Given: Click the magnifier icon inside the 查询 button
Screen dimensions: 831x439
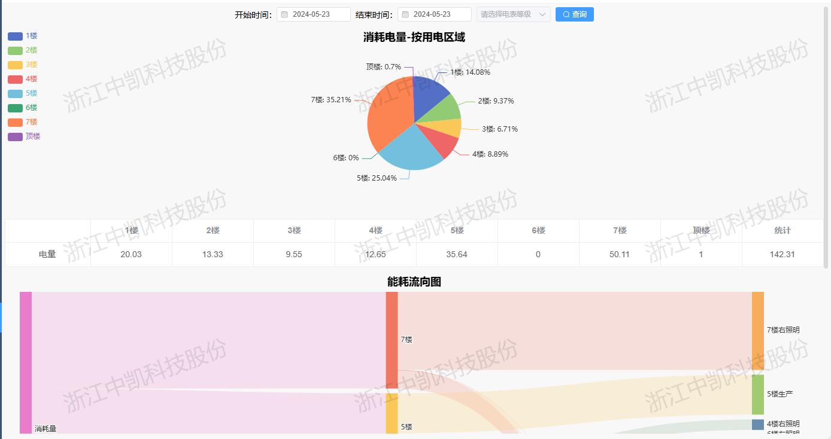Looking at the screenshot, I should click(x=565, y=14).
